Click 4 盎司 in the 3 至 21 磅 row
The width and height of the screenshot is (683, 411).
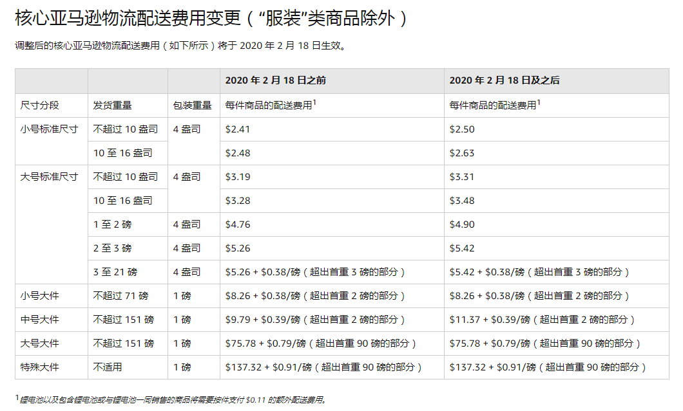[x=187, y=272]
